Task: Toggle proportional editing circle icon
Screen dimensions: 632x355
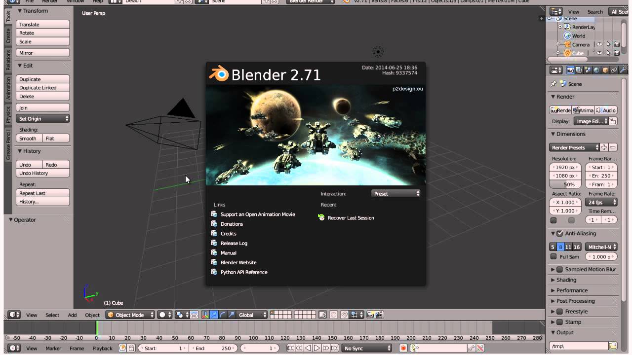Action: [334, 315]
